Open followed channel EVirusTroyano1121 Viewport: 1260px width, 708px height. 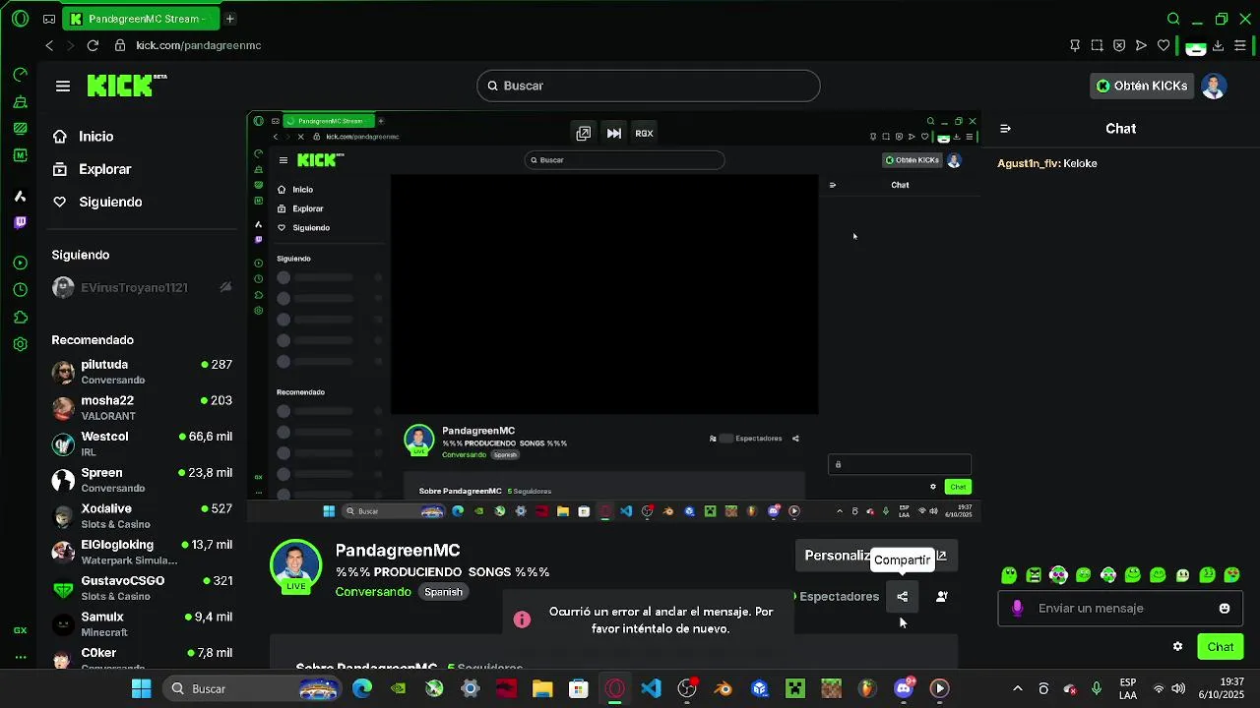tap(142, 287)
